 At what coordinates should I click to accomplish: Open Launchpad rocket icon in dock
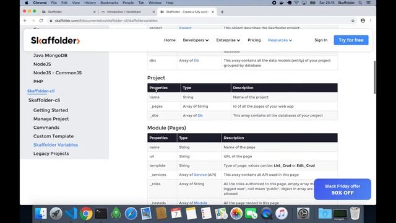(x=56, y=214)
